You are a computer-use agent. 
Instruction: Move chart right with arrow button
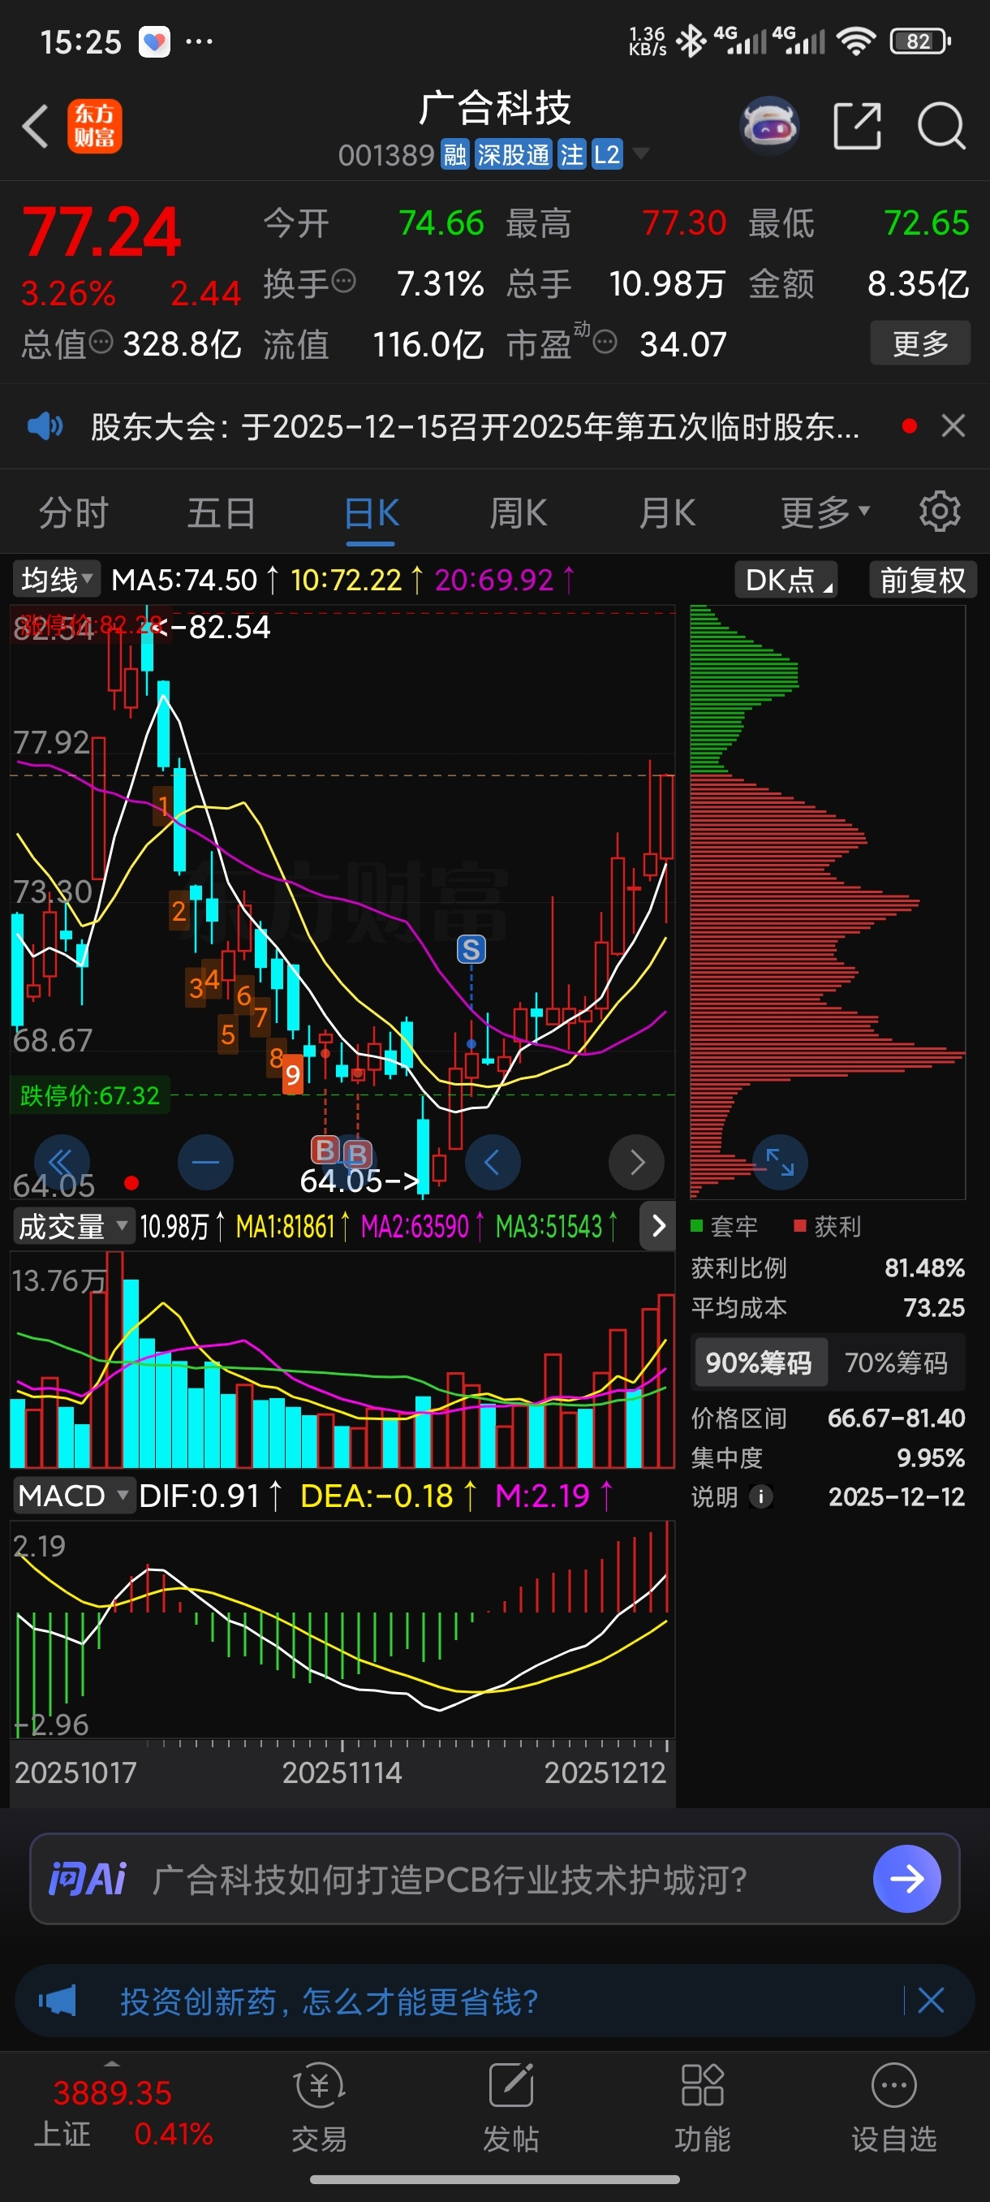click(x=636, y=1163)
